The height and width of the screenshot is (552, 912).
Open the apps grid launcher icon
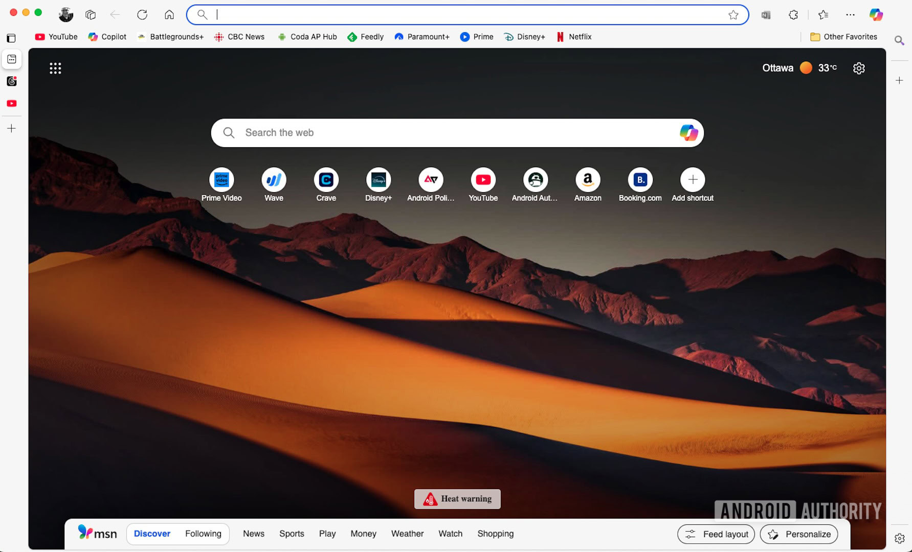[x=55, y=68]
